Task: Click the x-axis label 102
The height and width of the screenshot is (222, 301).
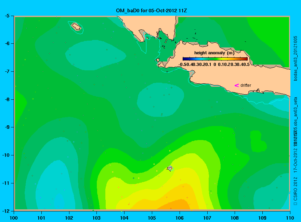Action: [69, 218]
